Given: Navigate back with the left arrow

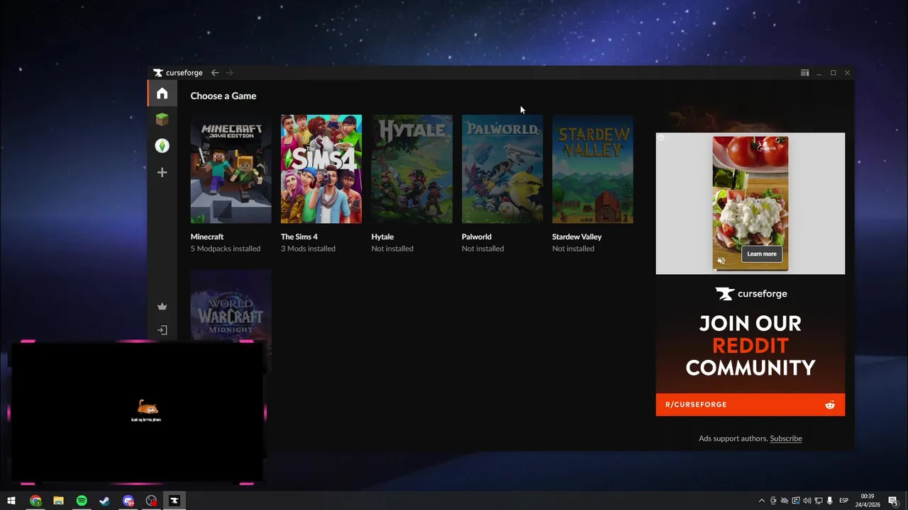Looking at the screenshot, I should (215, 73).
